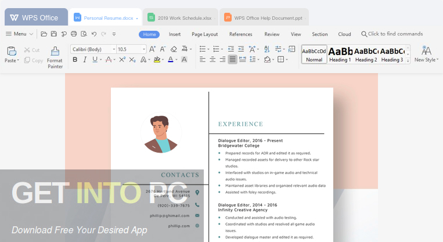Open the Page Layout tab
443x242 pixels.
(204, 34)
